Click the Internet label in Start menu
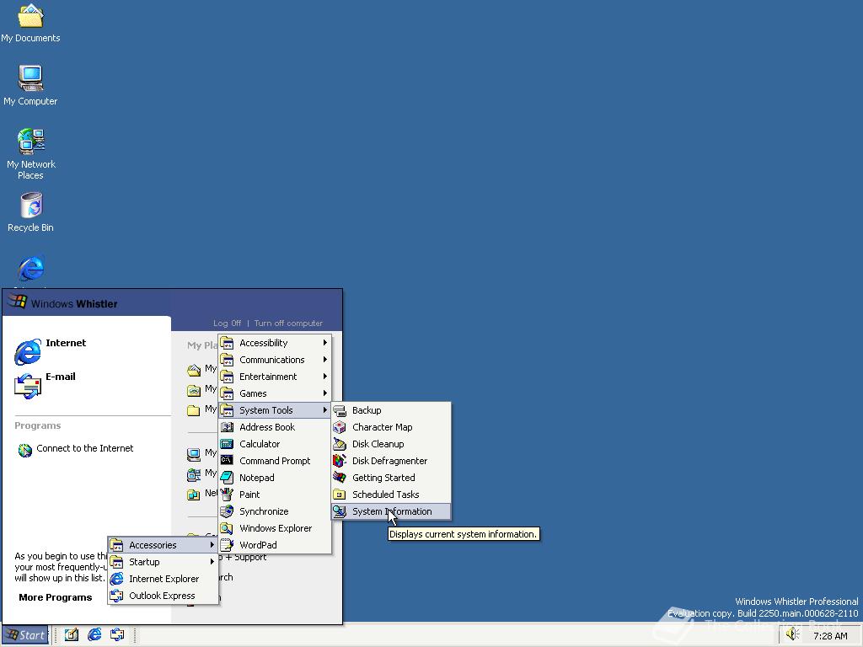The width and height of the screenshot is (863, 647). coord(66,343)
